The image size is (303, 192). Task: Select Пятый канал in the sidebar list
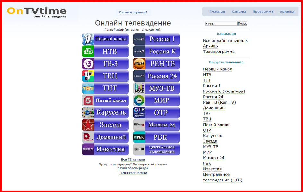[216, 125]
